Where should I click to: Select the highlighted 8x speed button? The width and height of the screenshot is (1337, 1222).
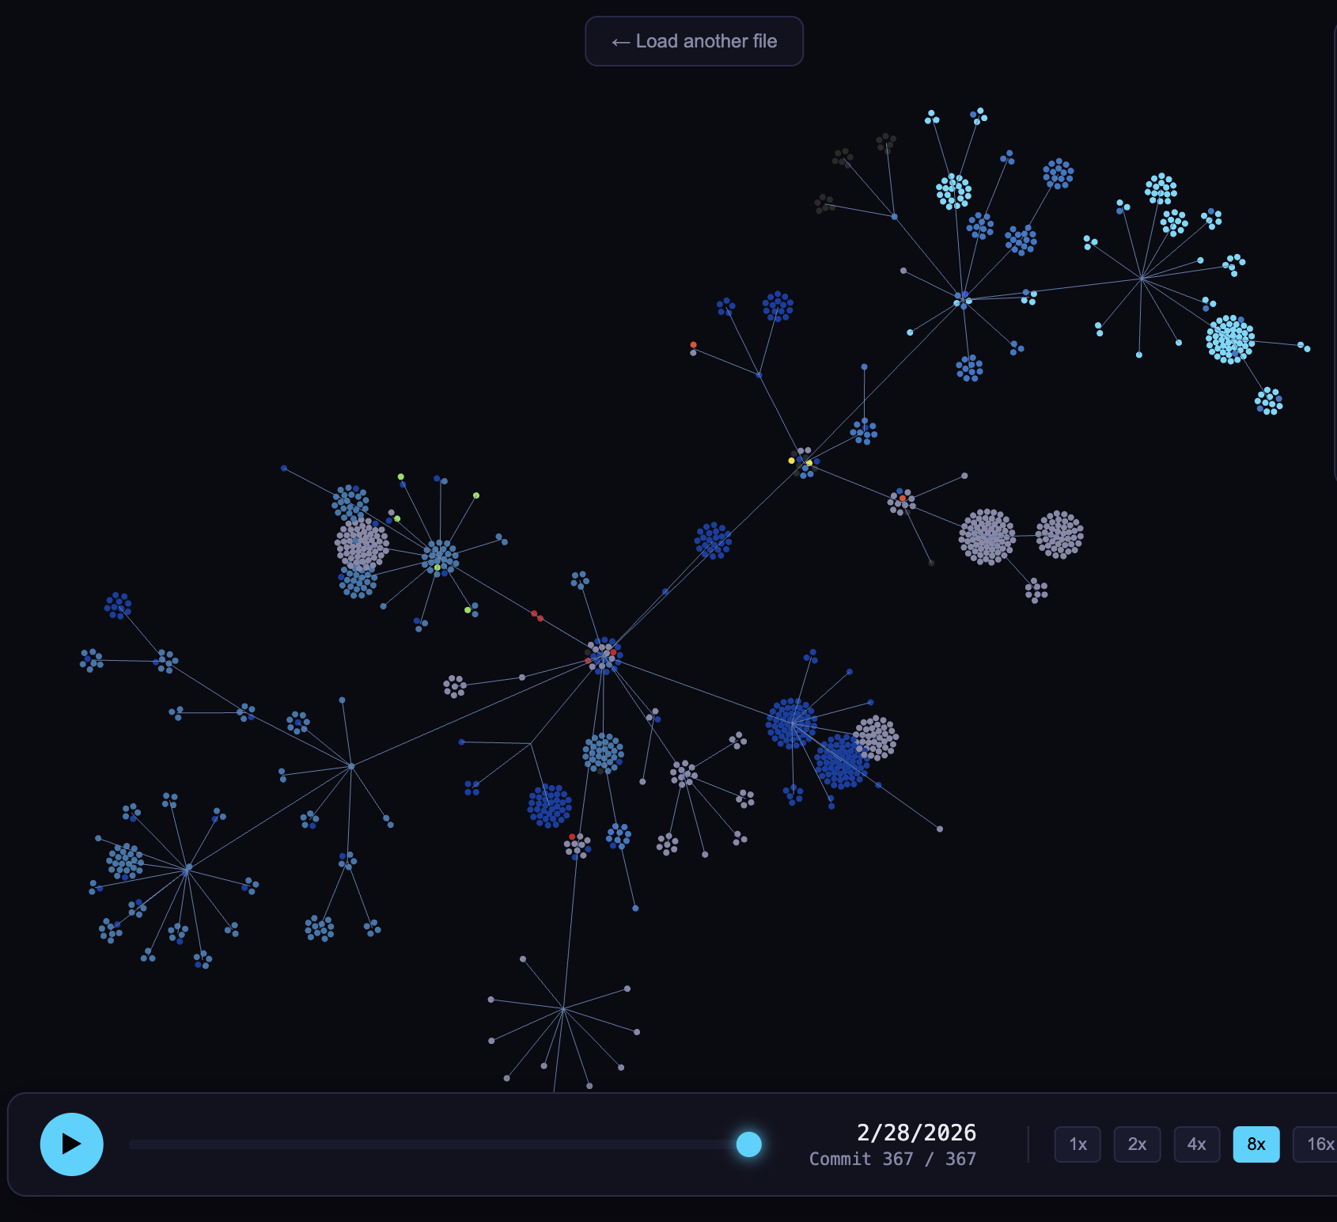tap(1256, 1144)
